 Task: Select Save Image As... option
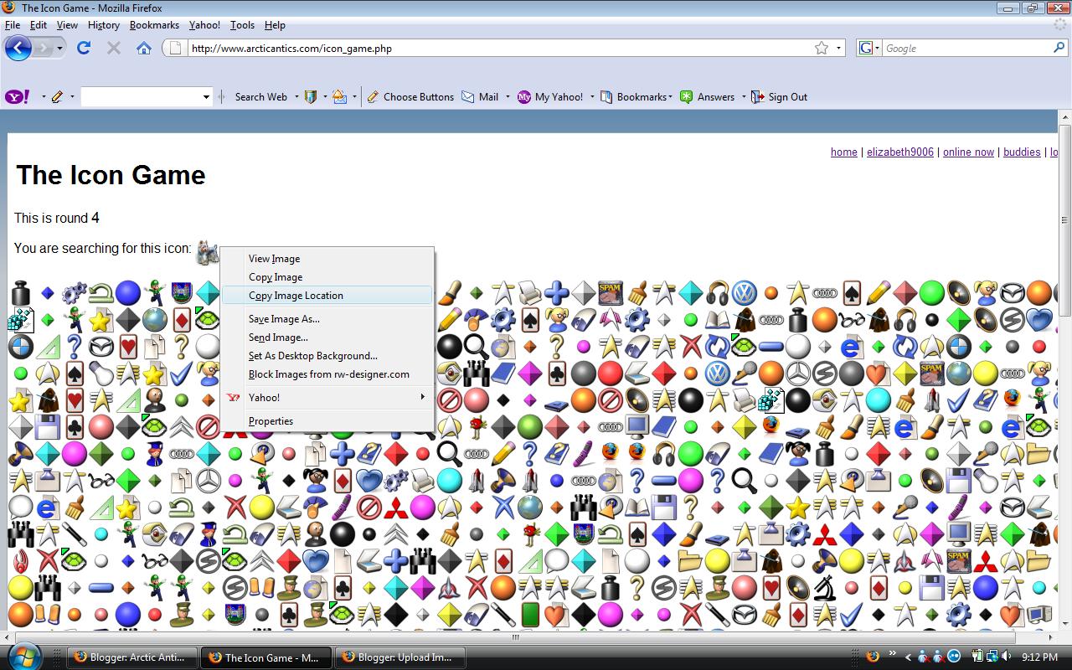click(327, 319)
